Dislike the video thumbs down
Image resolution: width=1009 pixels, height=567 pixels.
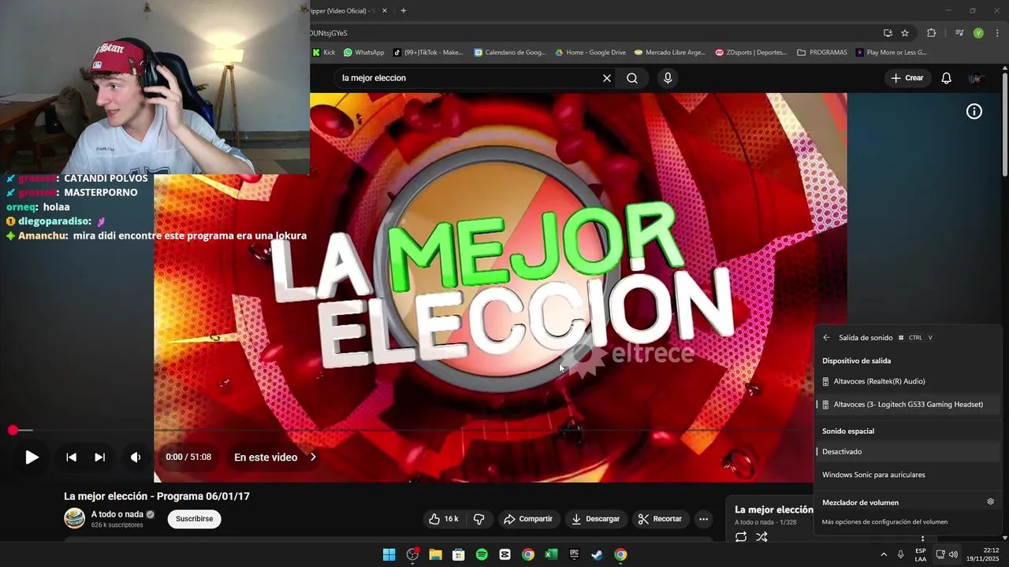(478, 519)
